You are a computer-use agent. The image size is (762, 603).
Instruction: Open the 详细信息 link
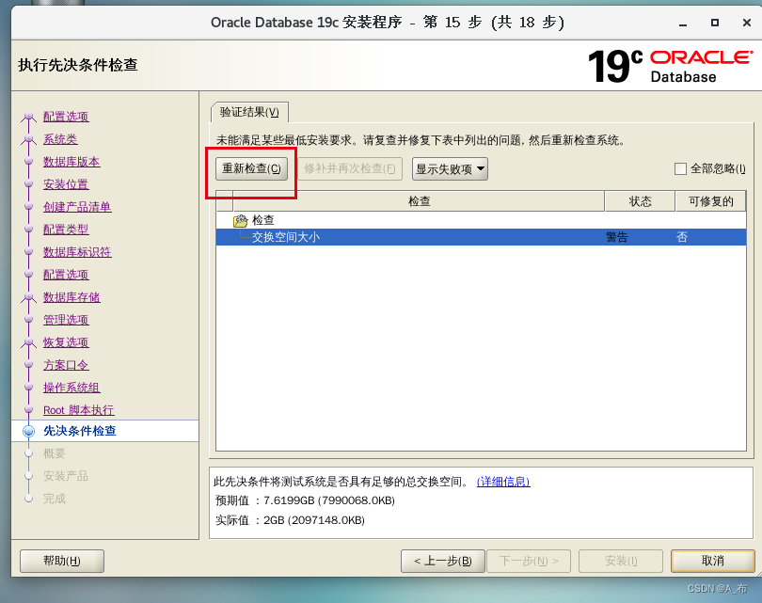(503, 482)
